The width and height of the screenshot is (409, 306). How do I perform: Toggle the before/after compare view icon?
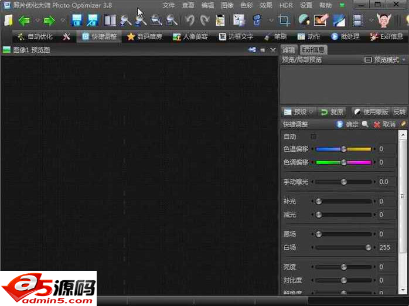click(110, 21)
